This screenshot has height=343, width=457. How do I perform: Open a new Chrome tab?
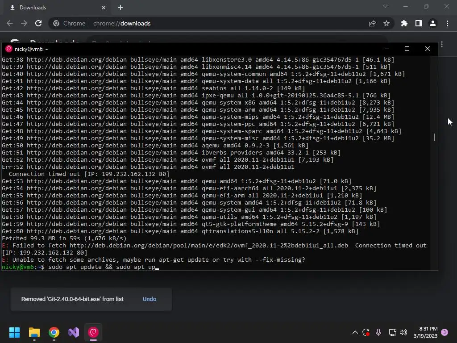pos(120,8)
